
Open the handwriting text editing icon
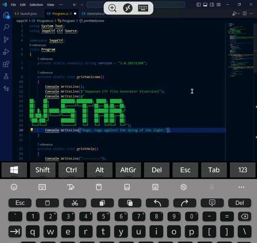(x=70, y=187)
